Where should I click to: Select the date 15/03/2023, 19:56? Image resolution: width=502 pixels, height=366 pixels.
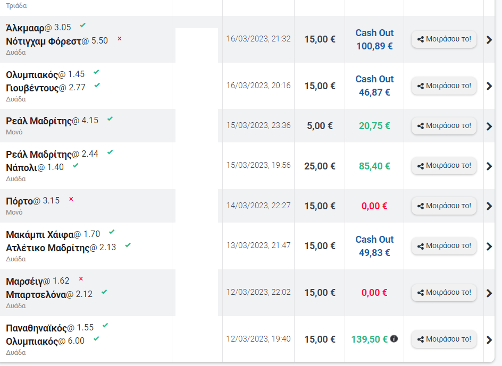click(x=258, y=165)
